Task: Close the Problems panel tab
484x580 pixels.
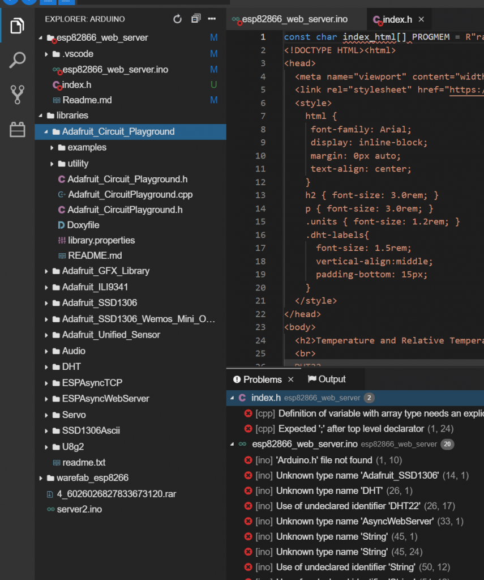Action: [x=291, y=379]
